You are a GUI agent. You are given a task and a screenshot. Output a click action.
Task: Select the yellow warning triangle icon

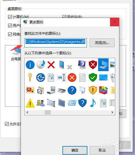[30, 103]
